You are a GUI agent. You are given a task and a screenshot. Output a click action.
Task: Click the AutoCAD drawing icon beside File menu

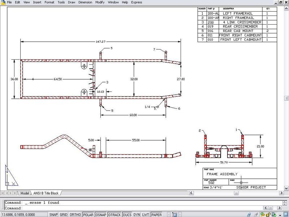[3, 2]
